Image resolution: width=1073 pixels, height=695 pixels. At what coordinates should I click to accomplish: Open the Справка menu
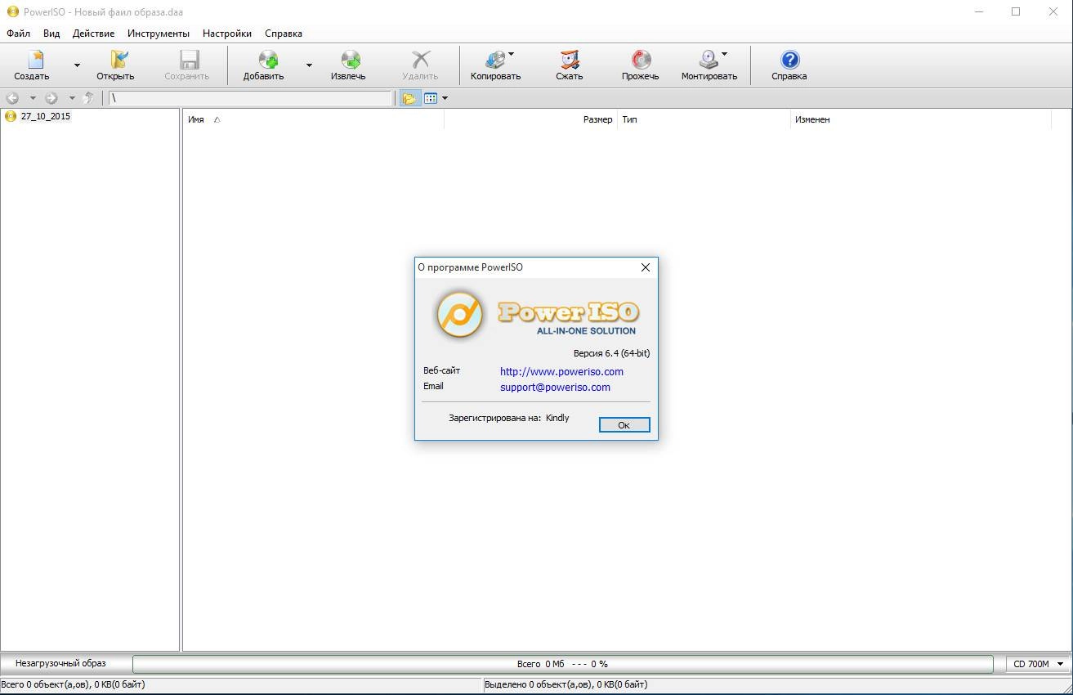[x=284, y=34]
